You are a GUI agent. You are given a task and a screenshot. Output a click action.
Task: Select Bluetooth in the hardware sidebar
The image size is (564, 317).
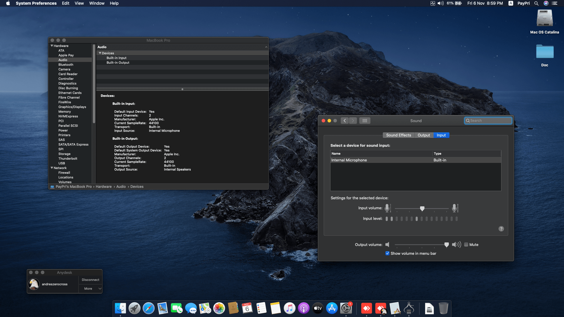66,65
